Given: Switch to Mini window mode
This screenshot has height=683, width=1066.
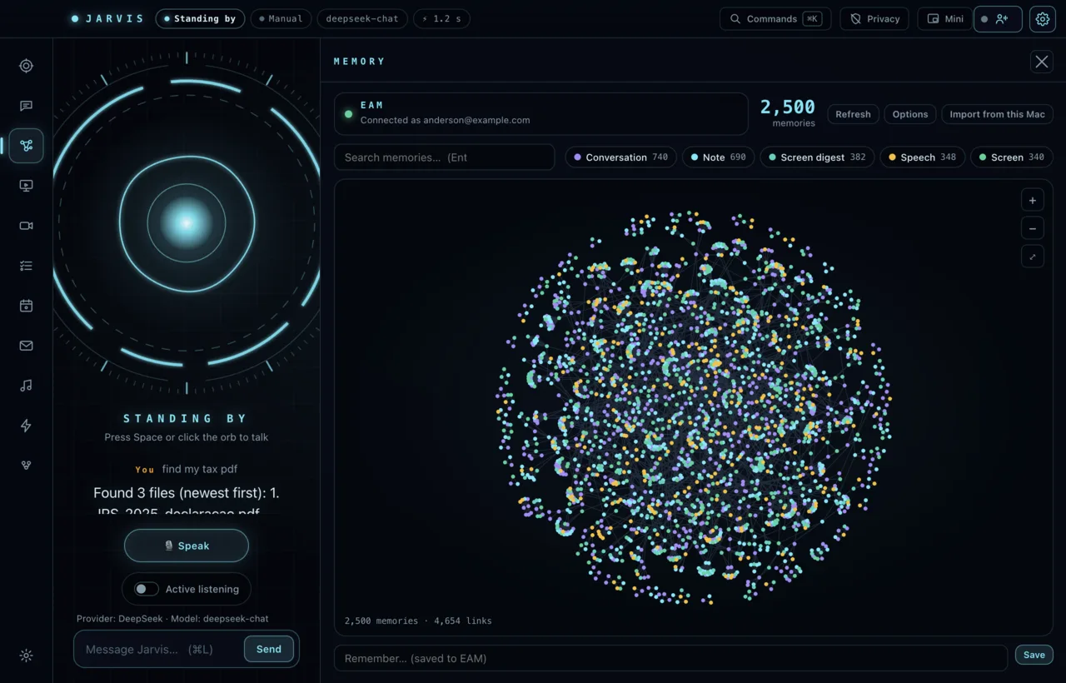Looking at the screenshot, I should [945, 19].
